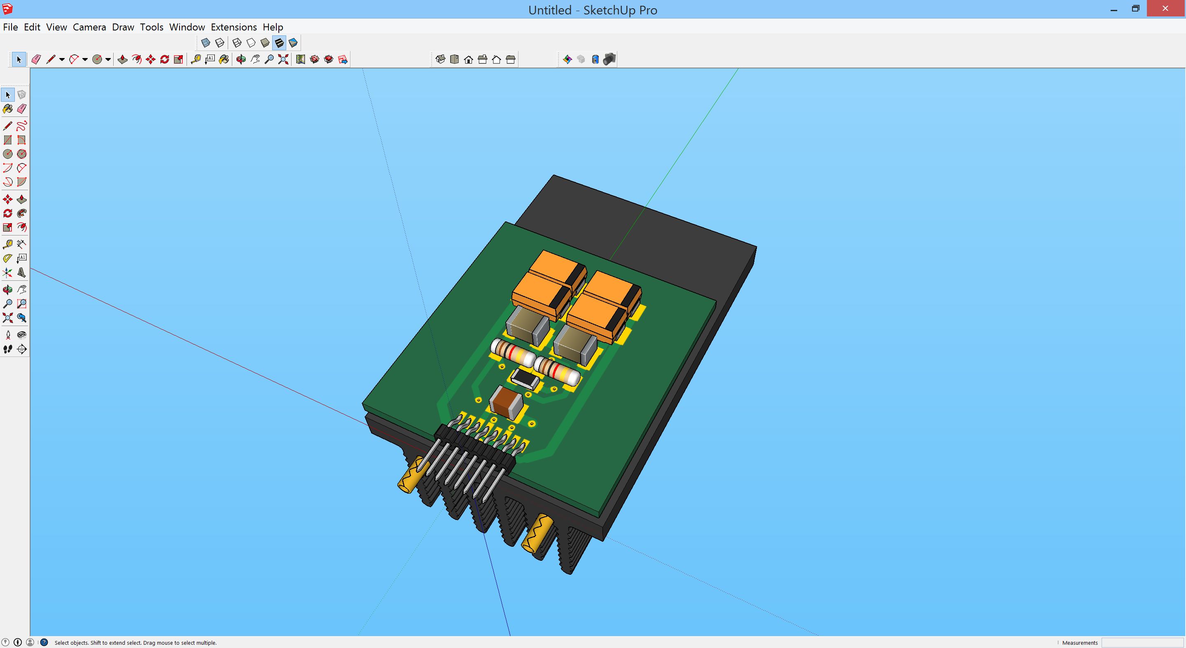Switch to Right view in Views toolbar
Viewport: 1186px width, 648px height.
pos(483,59)
